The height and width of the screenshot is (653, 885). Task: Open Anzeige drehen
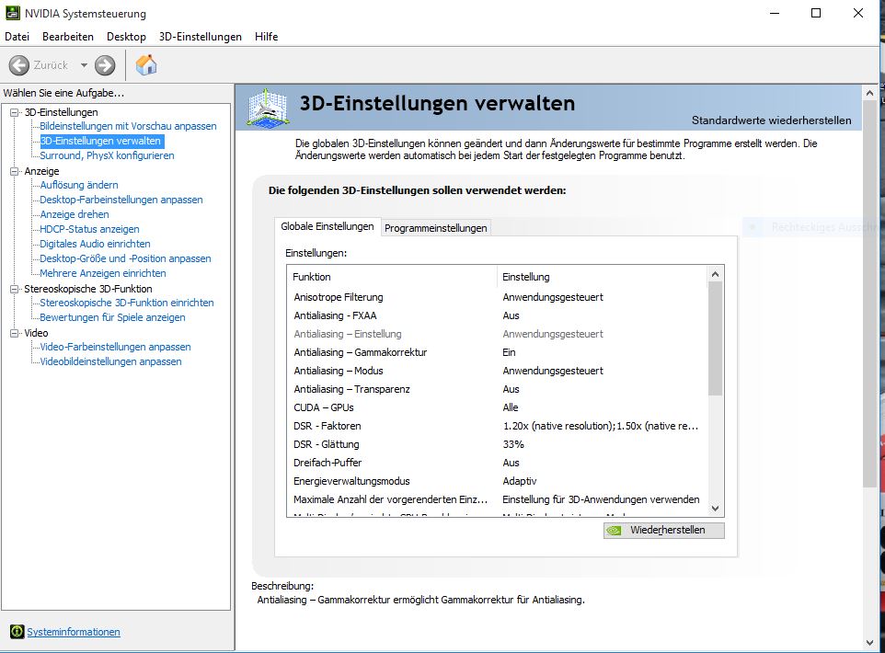[75, 214]
